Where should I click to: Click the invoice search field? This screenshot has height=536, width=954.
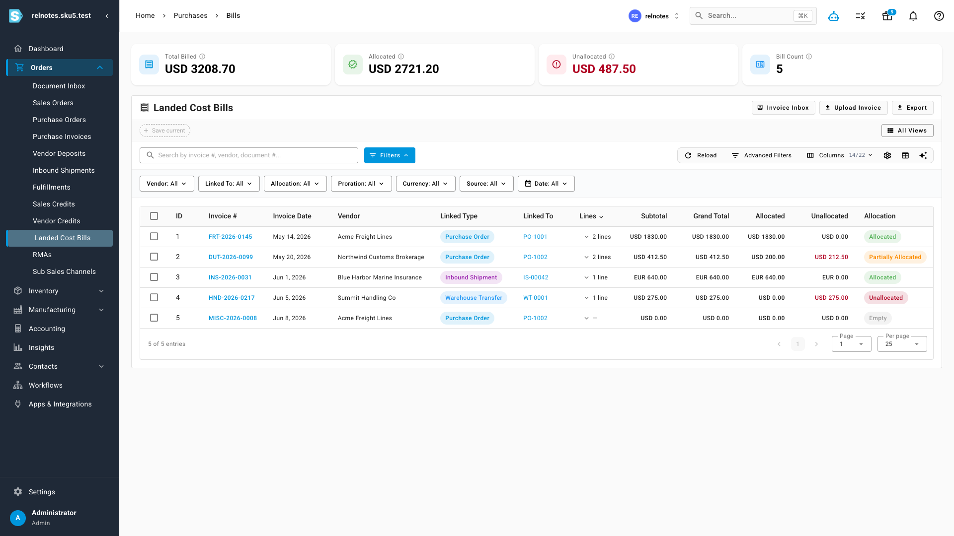[249, 155]
